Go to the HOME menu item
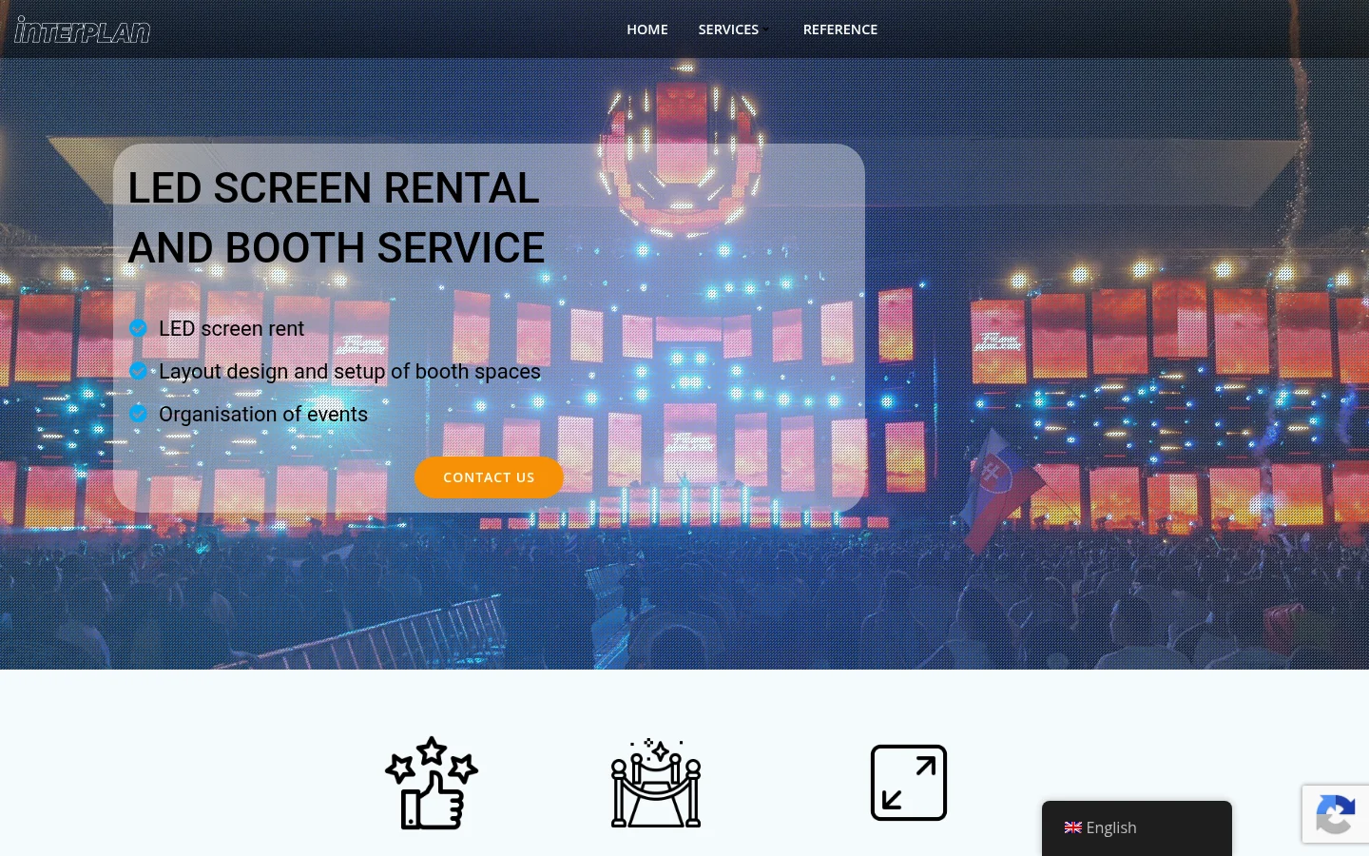Image resolution: width=1369 pixels, height=856 pixels. (x=647, y=29)
